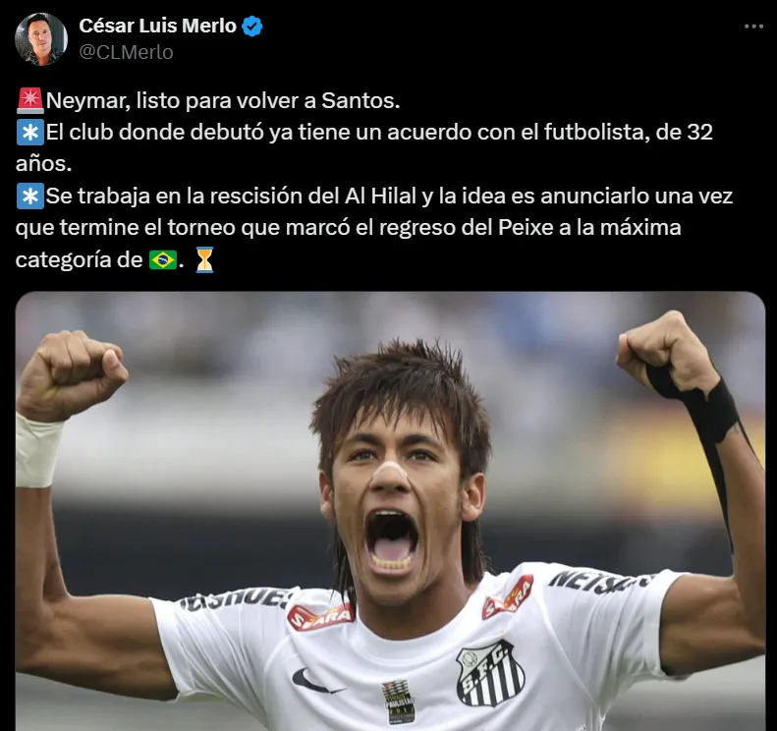Image resolution: width=777 pixels, height=731 pixels.
Task: Click the red siren emoji
Action: coord(30,100)
